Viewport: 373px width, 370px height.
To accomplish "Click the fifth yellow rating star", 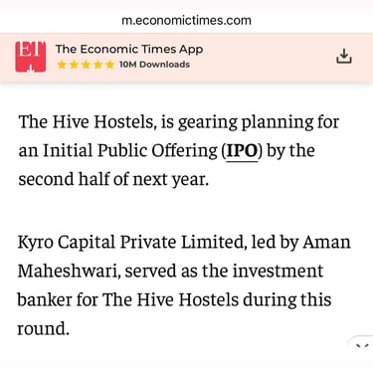I will pyautogui.click(x=109, y=65).
